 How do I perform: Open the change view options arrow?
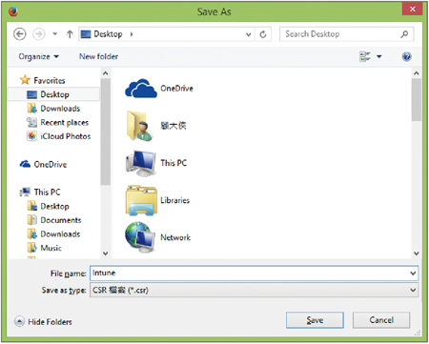[x=379, y=56]
